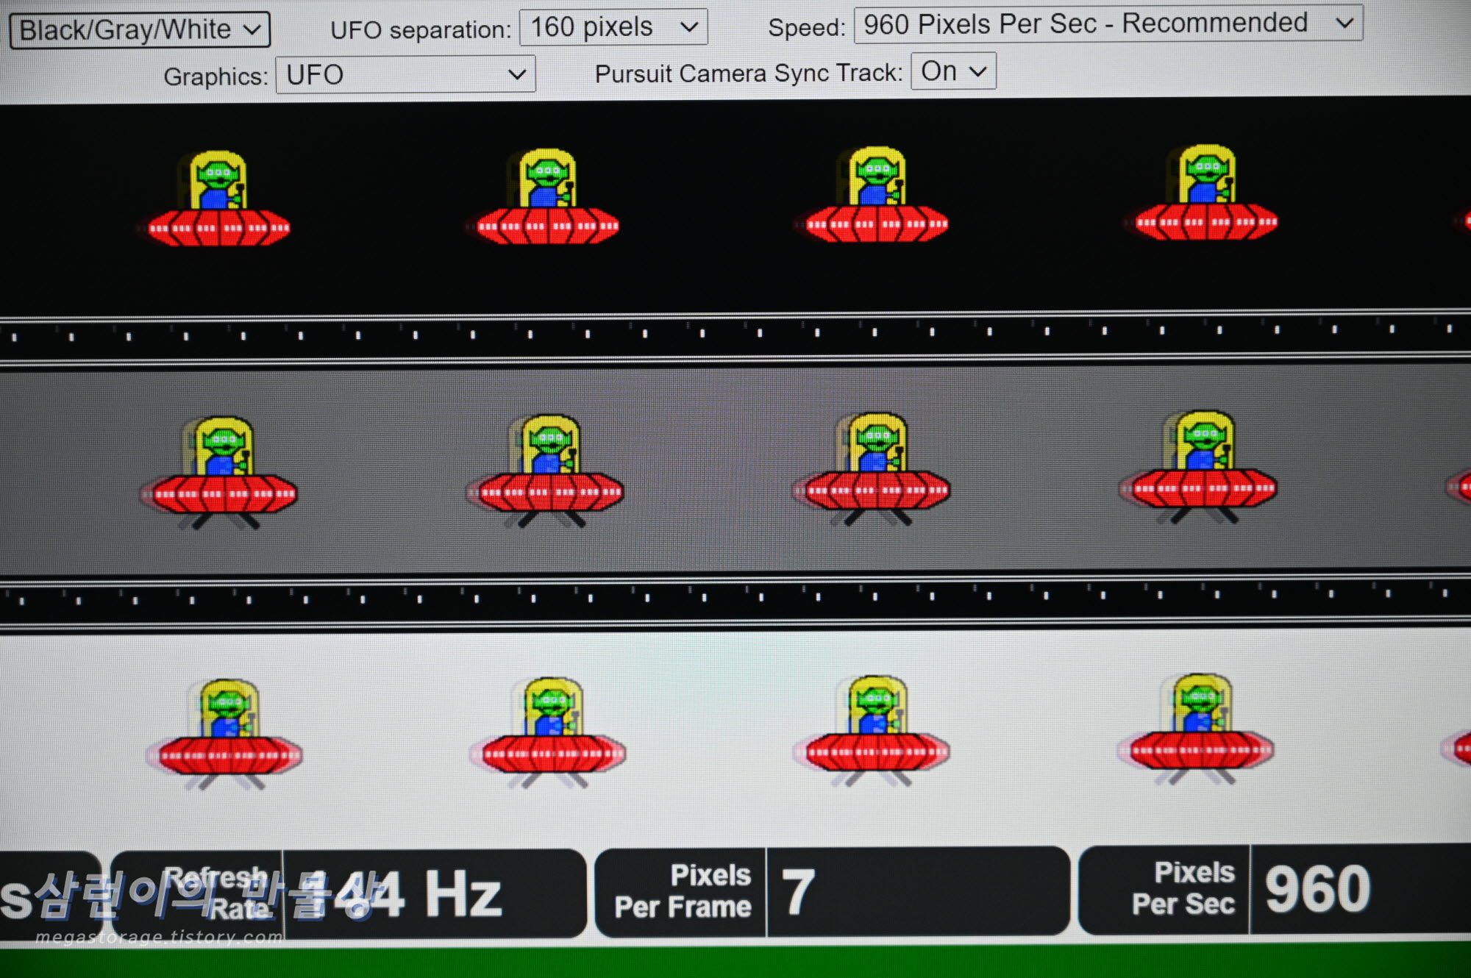Viewport: 1471px width, 978px height.
Task: Click third UFO in gray row
Action: point(875,468)
